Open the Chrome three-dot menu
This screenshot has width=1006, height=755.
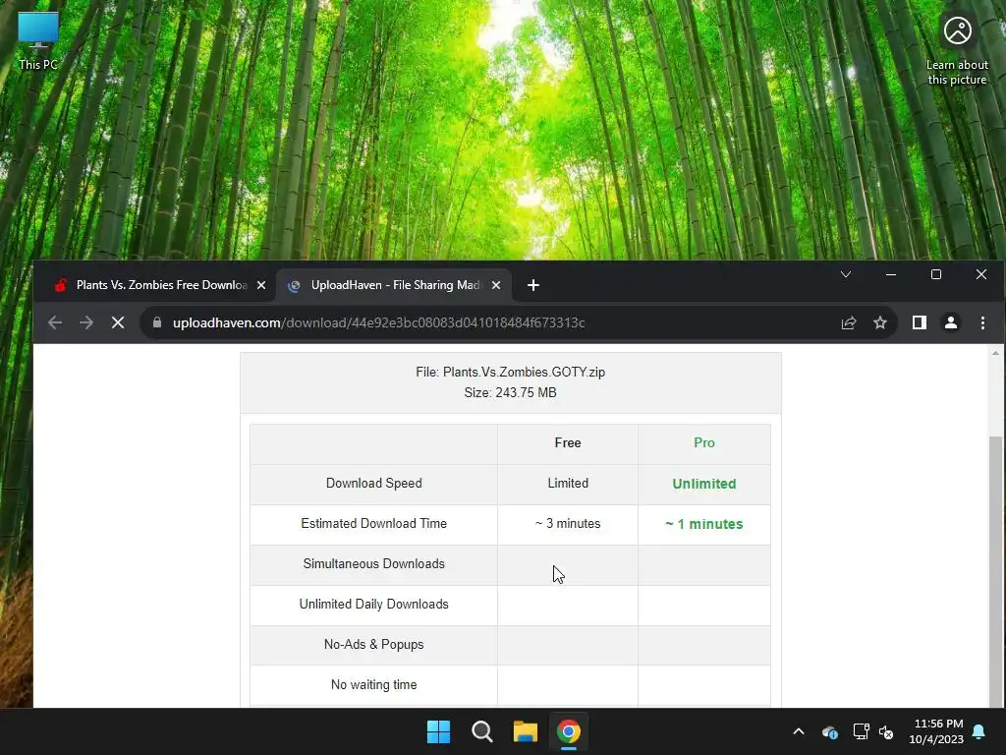coord(982,322)
